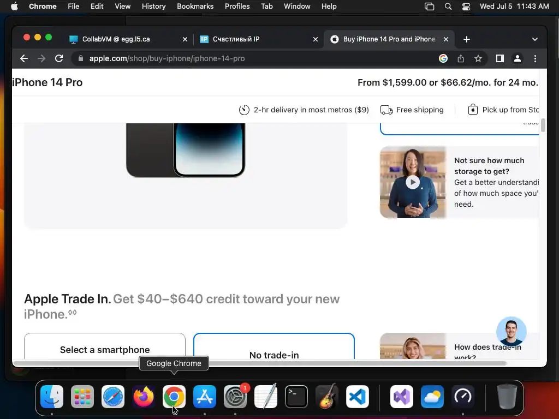This screenshot has width=559, height=419.
Task: Click the Google account icon in address bar
Action: pos(443,58)
